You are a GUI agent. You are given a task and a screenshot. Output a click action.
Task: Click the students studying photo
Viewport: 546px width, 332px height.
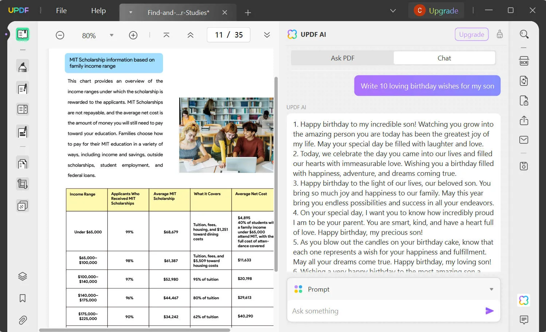(226, 135)
